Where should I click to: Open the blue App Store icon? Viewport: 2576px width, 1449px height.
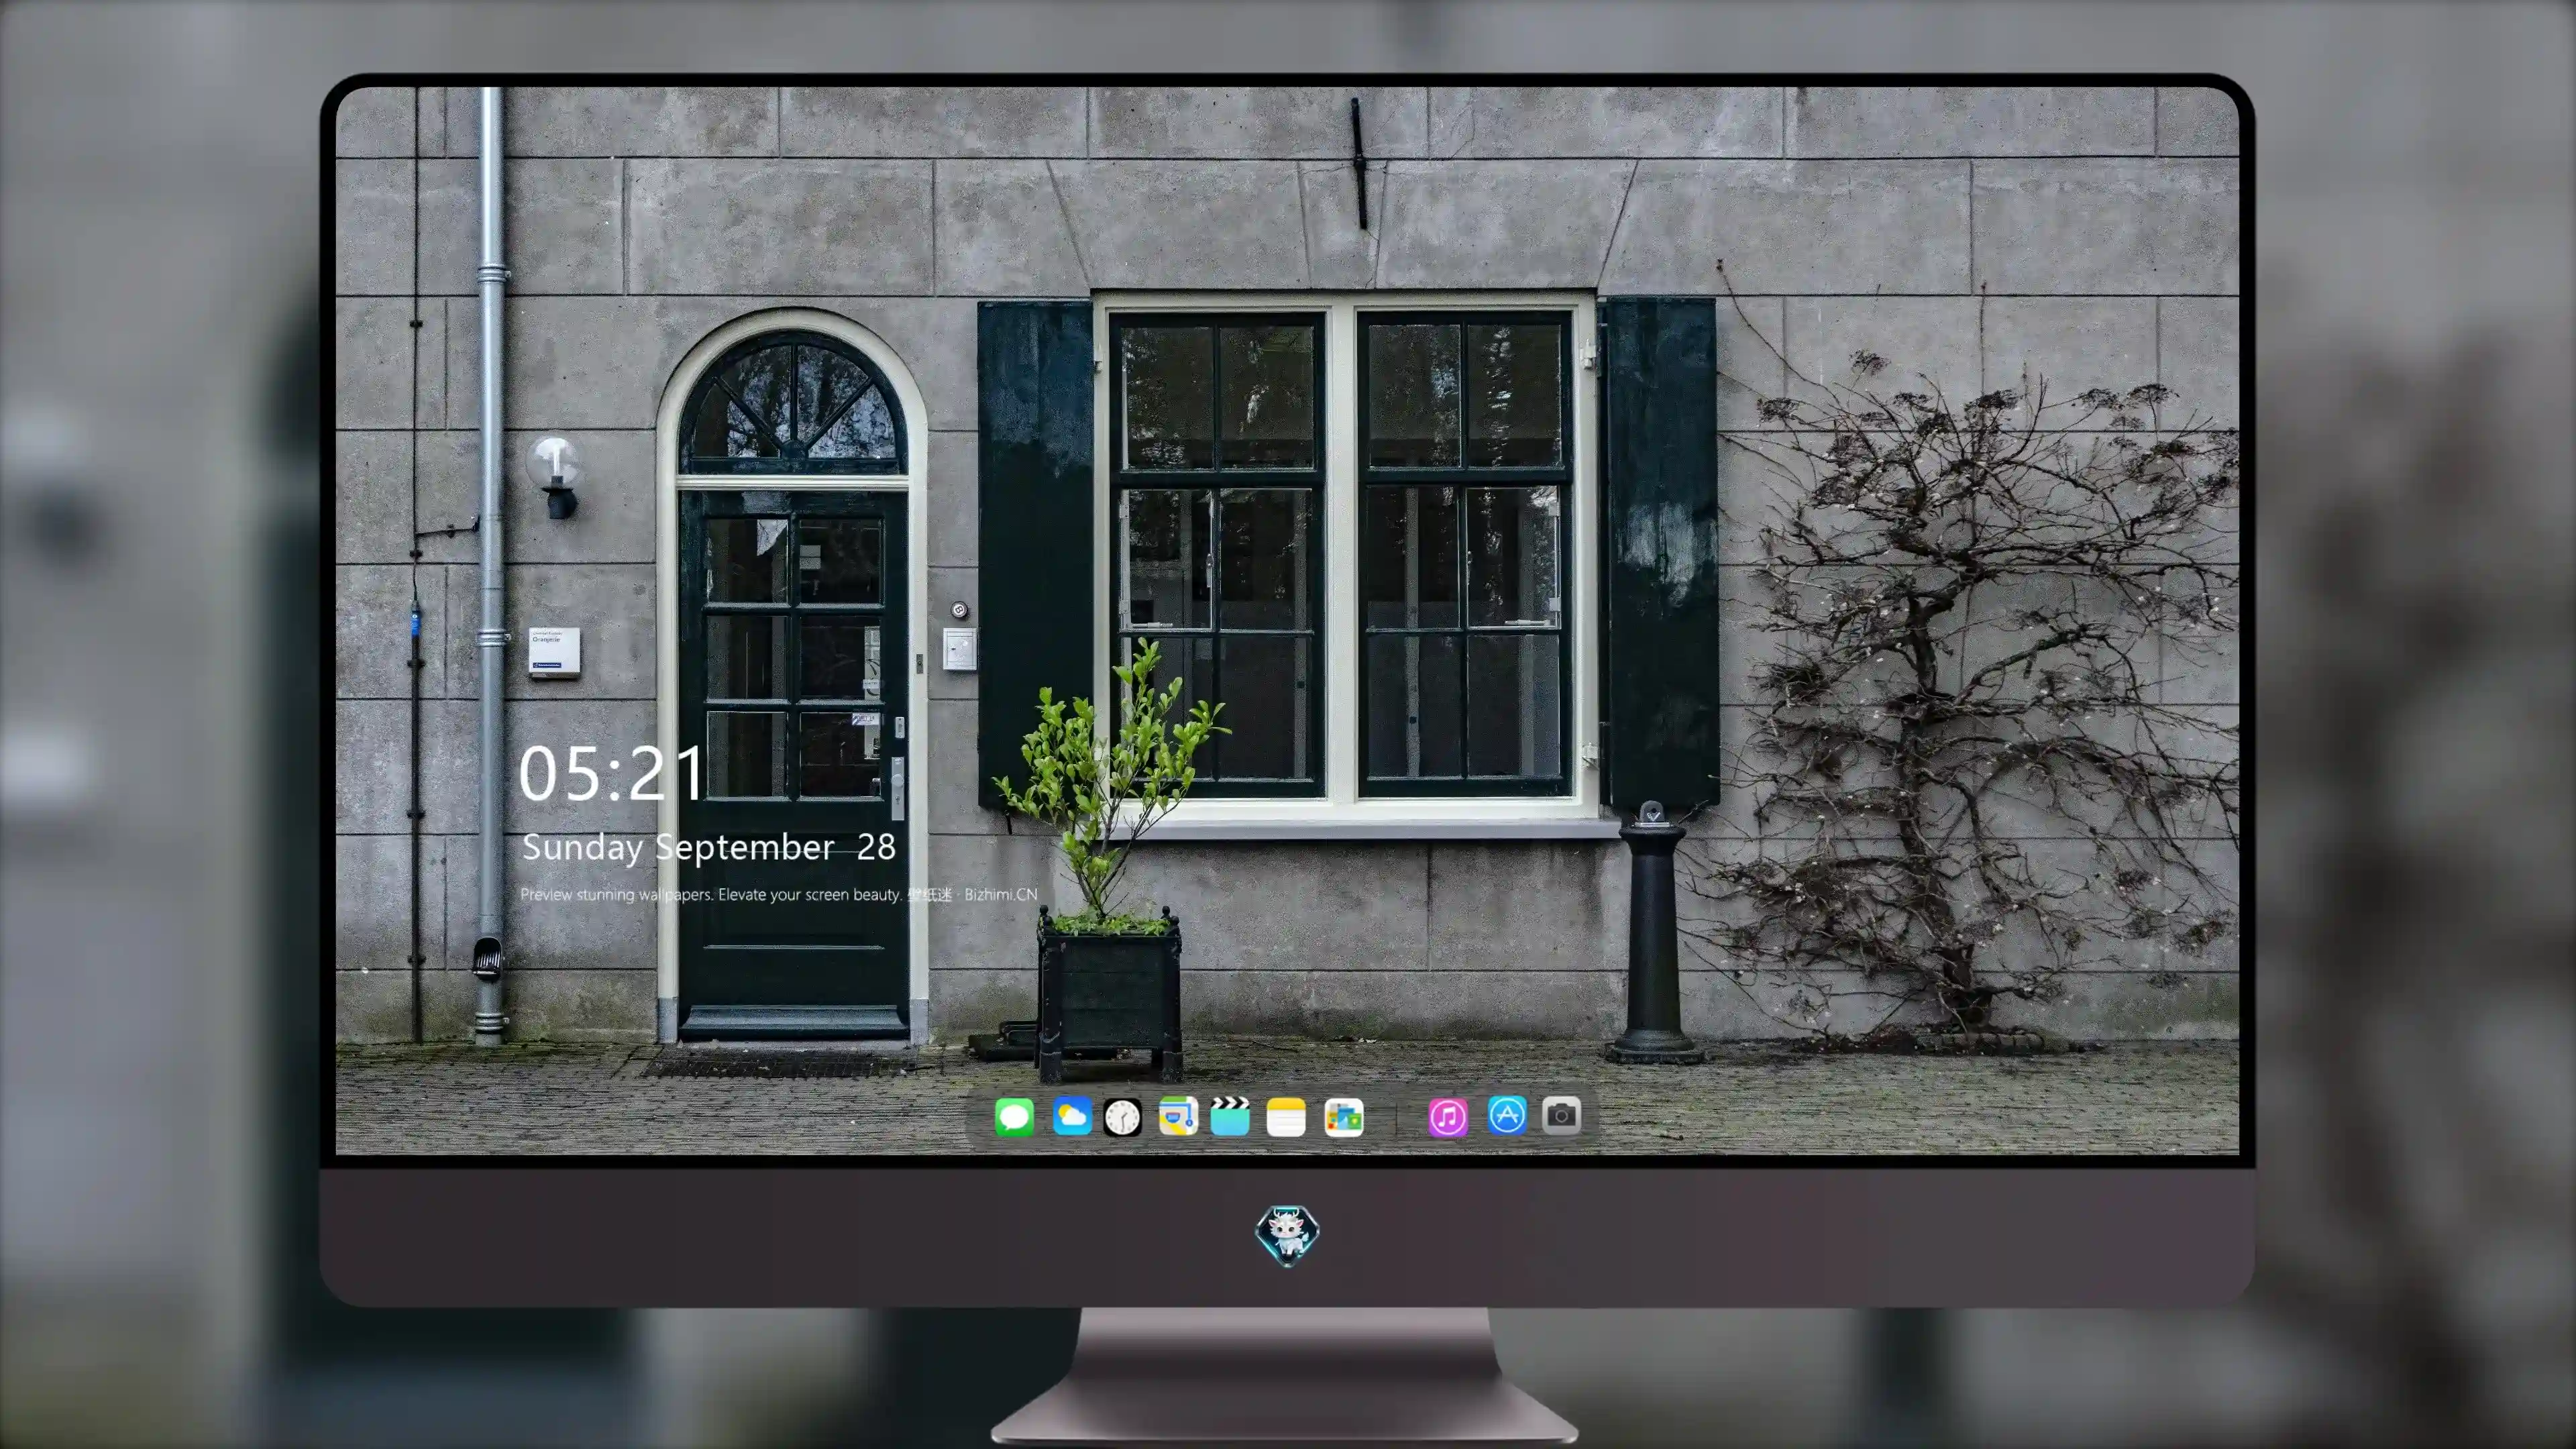point(1507,1115)
